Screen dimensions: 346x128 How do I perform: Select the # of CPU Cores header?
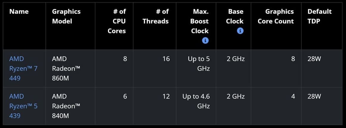click(117, 21)
